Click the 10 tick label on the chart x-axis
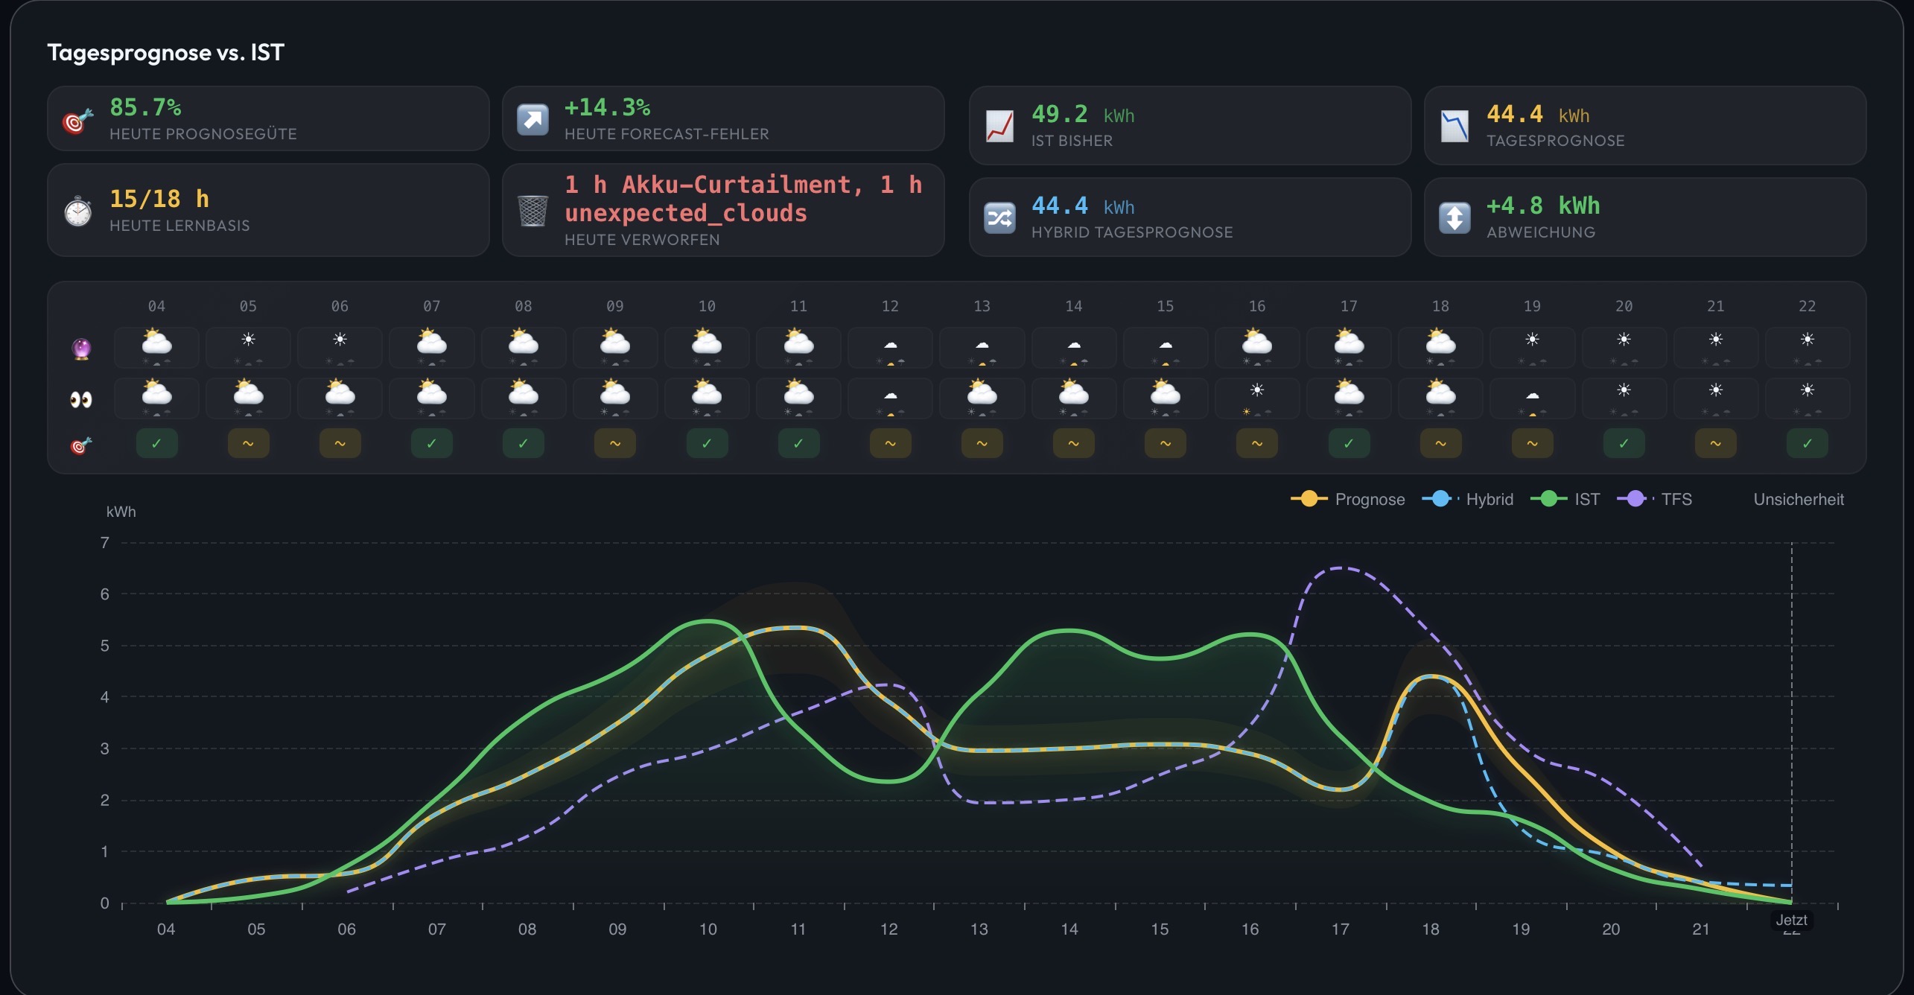1914x995 pixels. [708, 929]
